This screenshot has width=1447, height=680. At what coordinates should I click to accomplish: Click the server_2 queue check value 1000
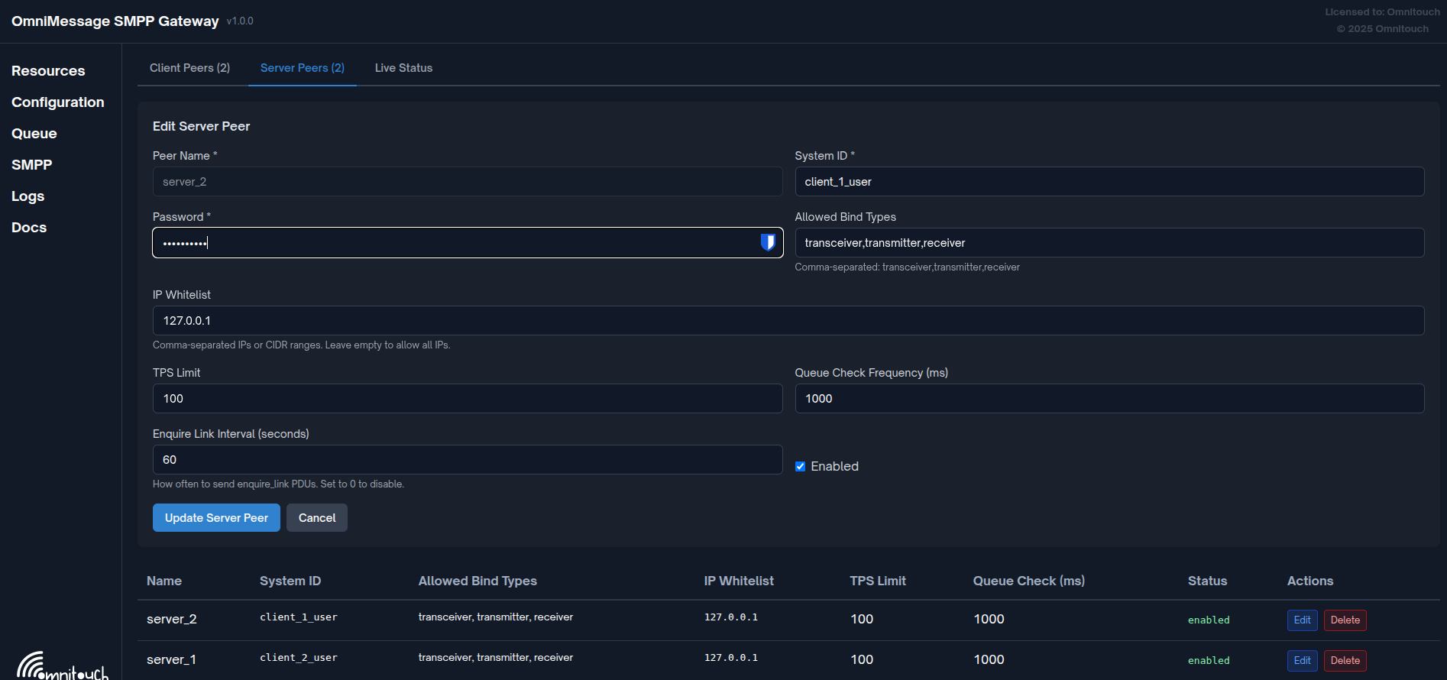[x=989, y=620]
